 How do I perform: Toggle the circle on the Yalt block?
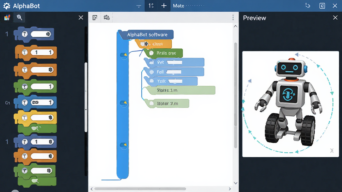(152, 81)
